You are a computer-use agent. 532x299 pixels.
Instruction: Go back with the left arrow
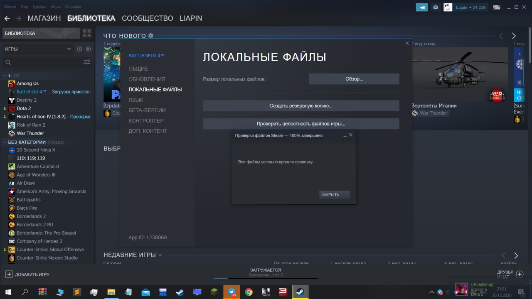(x=7, y=18)
